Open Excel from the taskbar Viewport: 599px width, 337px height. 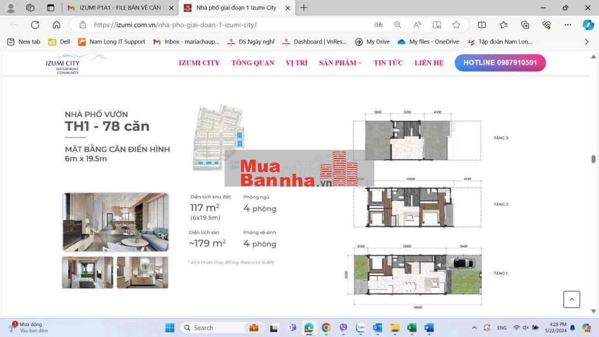click(x=412, y=328)
